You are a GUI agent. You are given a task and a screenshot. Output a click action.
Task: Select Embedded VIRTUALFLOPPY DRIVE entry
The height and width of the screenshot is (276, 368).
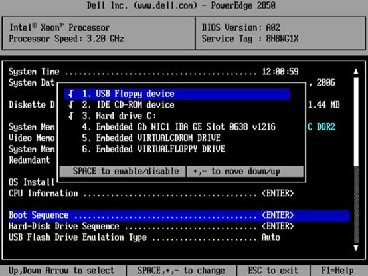[x=153, y=149]
